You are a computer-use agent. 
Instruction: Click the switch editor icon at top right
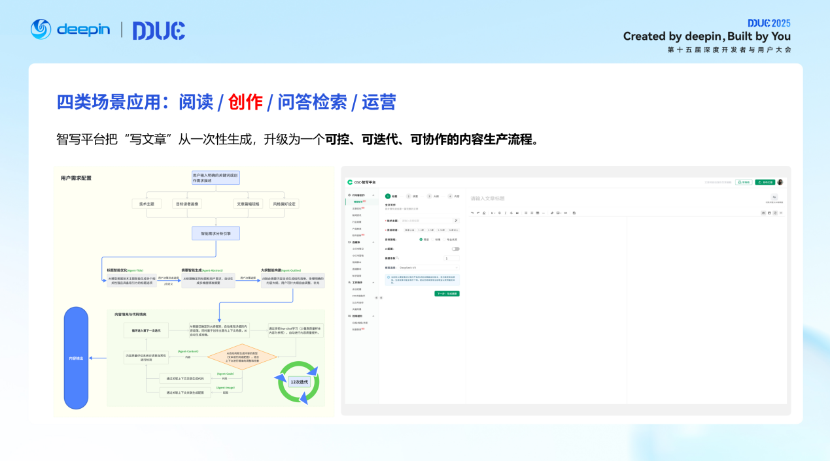[x=774, y=197]
